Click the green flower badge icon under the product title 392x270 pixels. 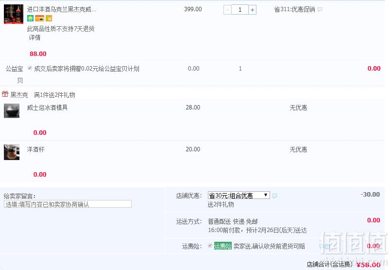click(x=30, y=18)
